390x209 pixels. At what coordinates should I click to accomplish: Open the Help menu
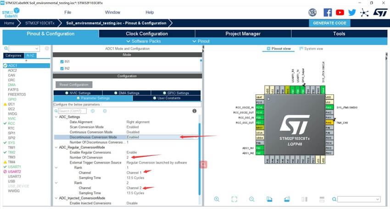tap(150, 12)
